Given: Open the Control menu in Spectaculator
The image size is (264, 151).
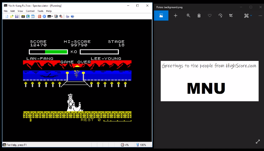Looking at the screenshot, I should (30, 11).
